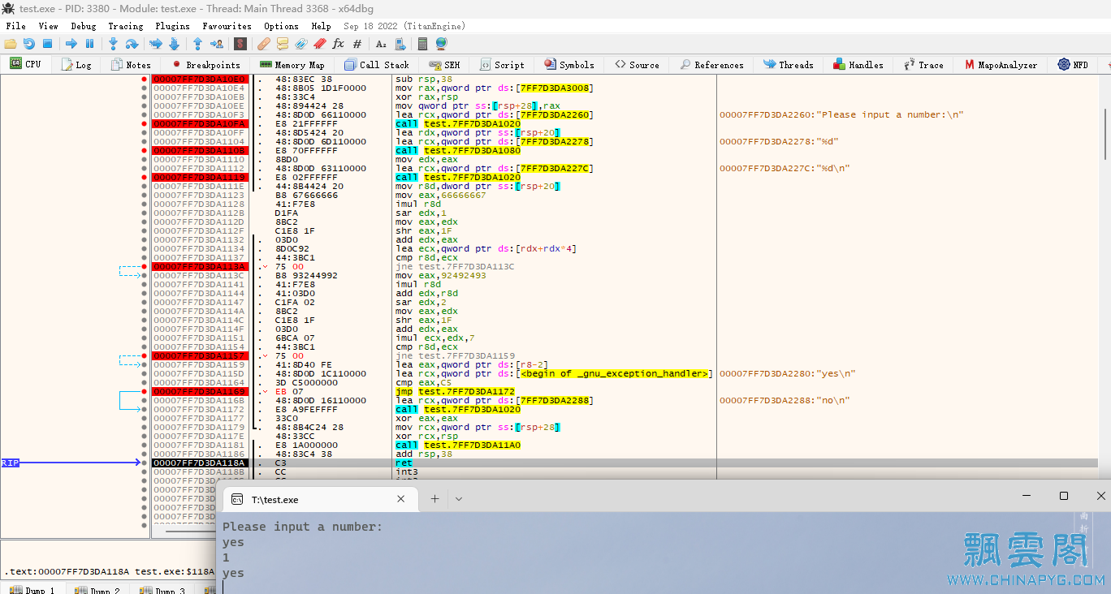The image size is (1111, 594).
Task: Toggle breakpoint dot at 00007FF7D3DA1157
Action: click(x=145, y=355)
